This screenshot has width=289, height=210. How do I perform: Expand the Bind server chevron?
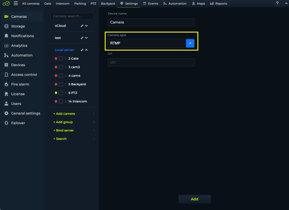(x=94, y=130)
